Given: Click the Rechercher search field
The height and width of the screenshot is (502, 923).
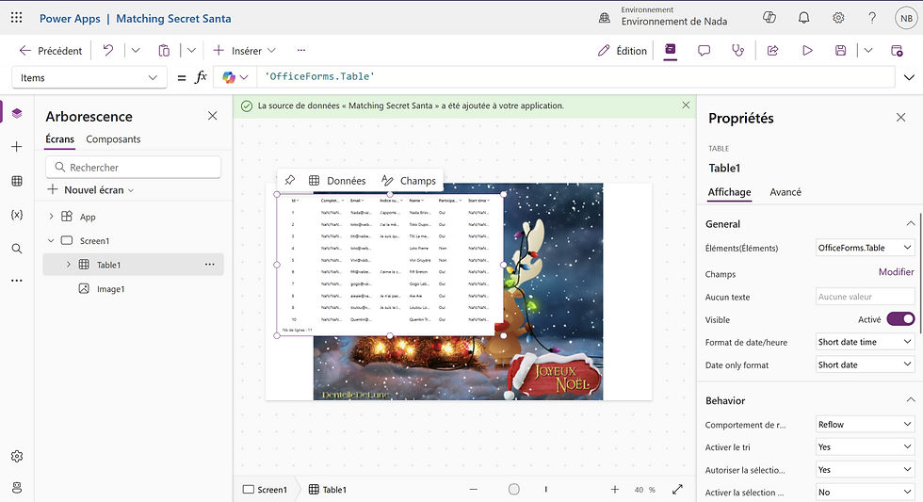Looking at the screenshot, I should 133,167.
